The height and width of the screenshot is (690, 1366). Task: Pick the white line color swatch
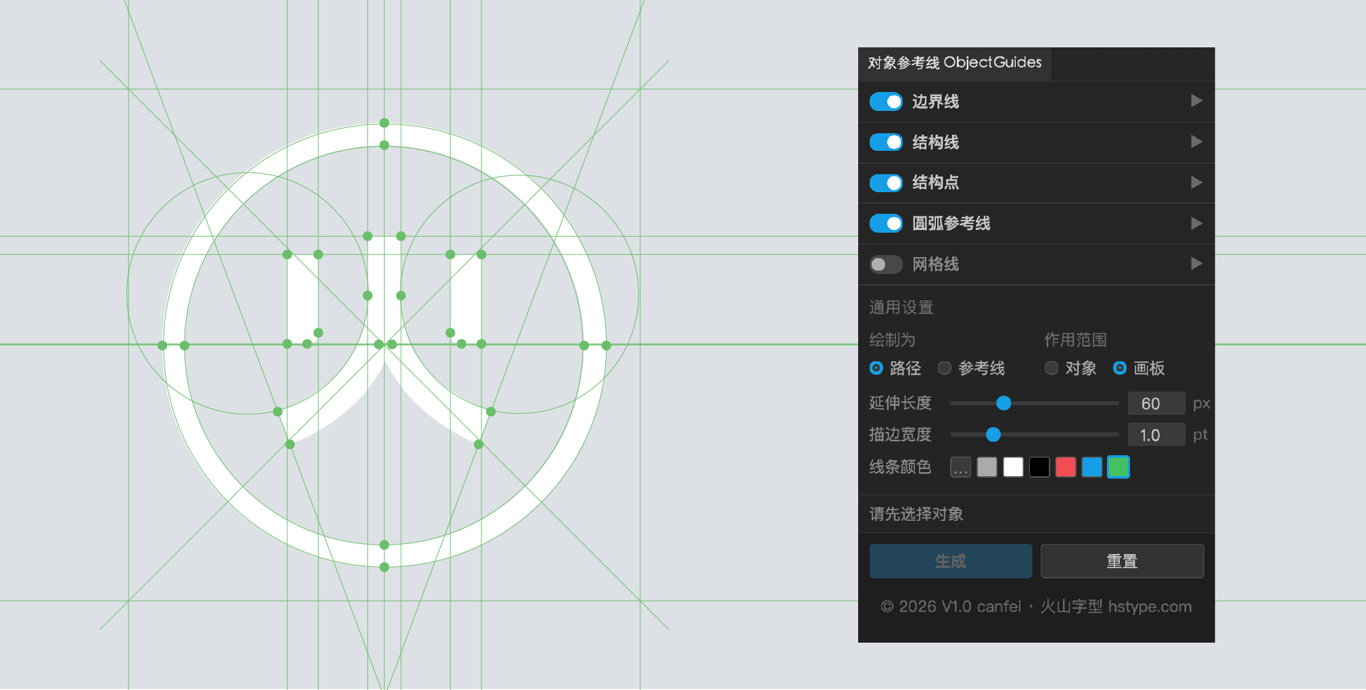pyautogui.click(x=1013, y=467)
